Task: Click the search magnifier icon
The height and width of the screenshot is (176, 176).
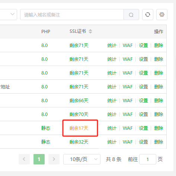Action: click(131, 15)
